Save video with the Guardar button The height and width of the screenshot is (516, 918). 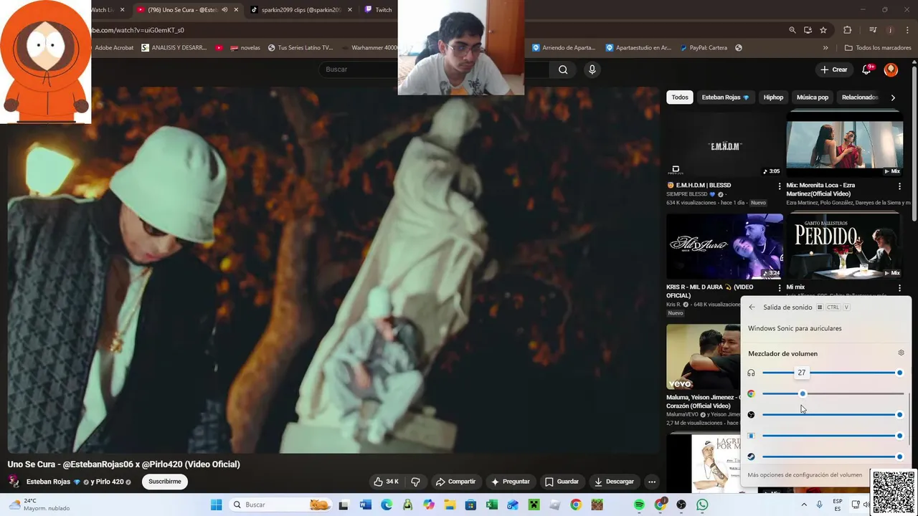pos(562,482)
